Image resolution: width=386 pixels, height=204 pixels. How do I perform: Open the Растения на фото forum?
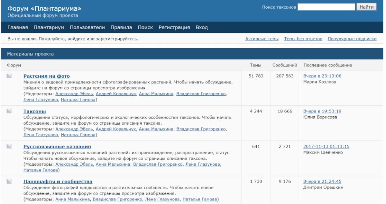tap(46, 76)
